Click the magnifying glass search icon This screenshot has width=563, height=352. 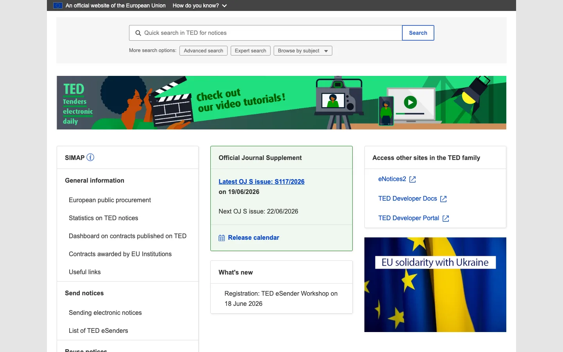coord(138,33)
